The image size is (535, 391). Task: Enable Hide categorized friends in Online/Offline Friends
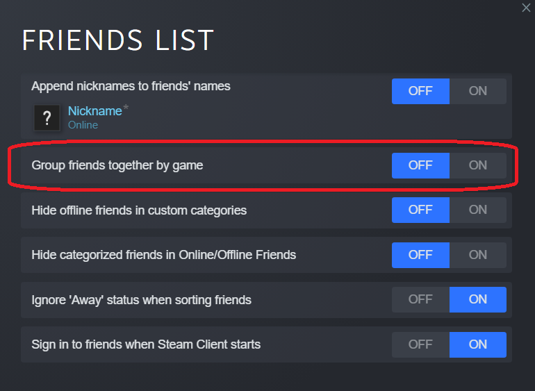478,255
